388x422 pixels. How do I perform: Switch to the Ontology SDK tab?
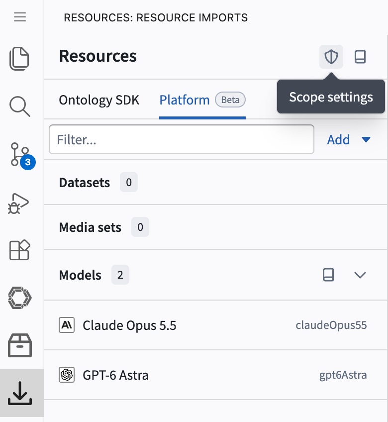(x=99, y=100)
